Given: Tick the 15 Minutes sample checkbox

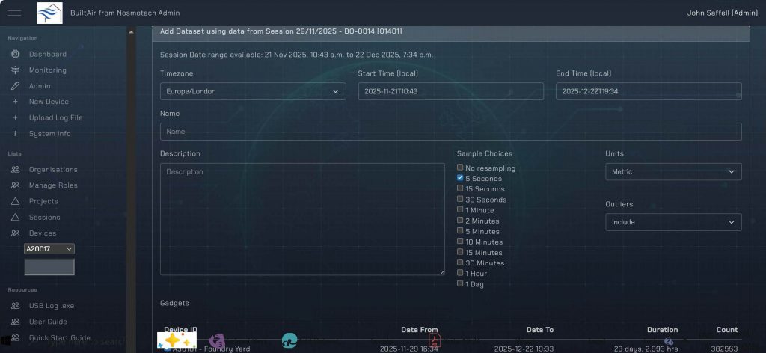Looking at the screenshot, I should 460,252.
